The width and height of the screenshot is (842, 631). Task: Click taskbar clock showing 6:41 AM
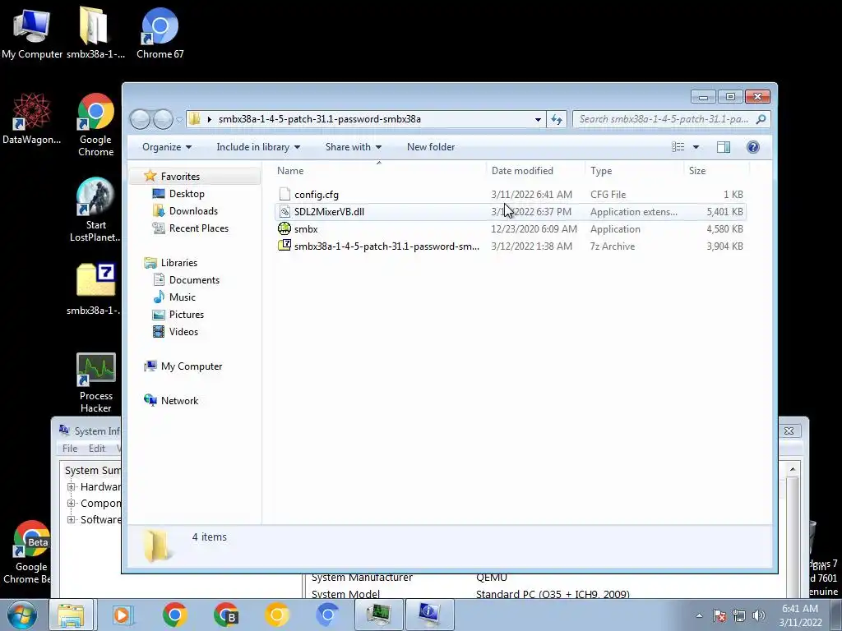pos(800,615)
